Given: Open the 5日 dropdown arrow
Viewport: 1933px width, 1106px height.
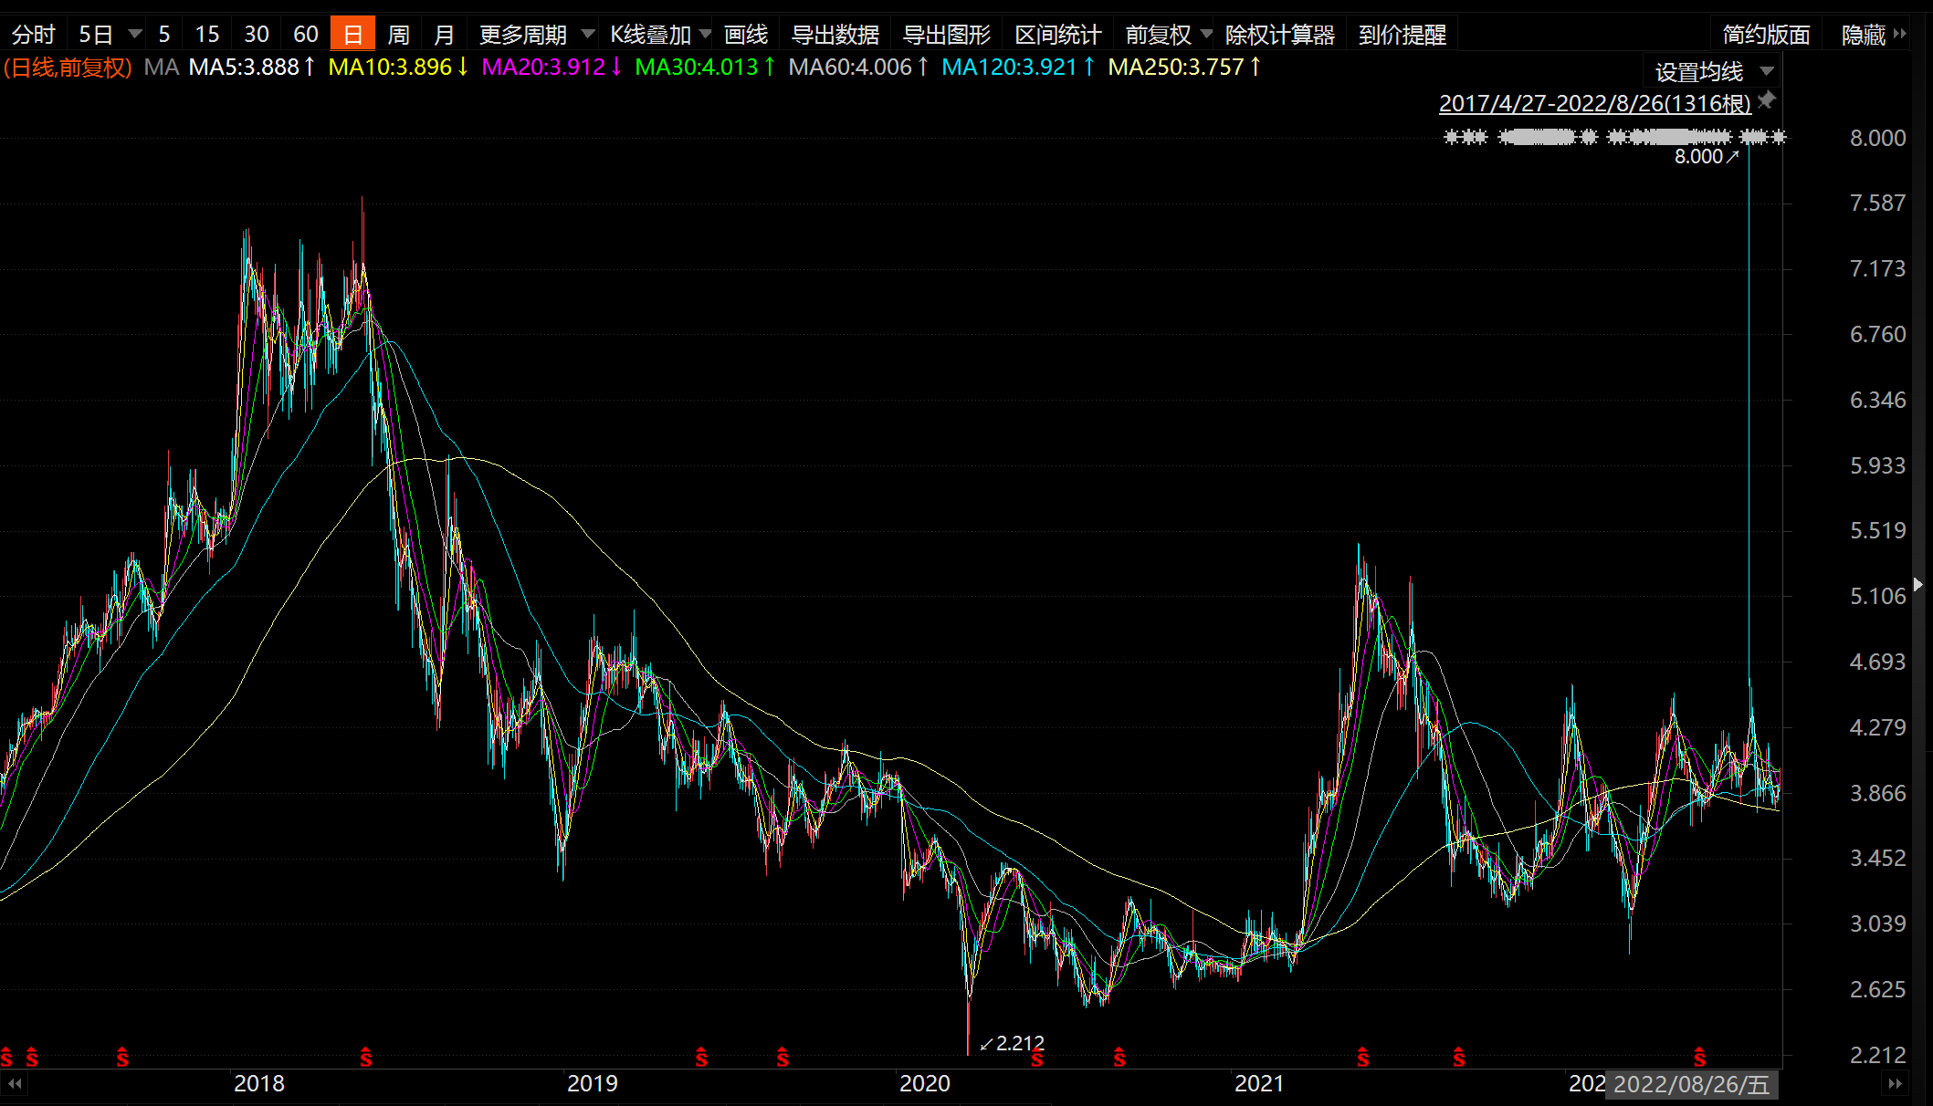Looking at the screenshot, I should [135, 35].
